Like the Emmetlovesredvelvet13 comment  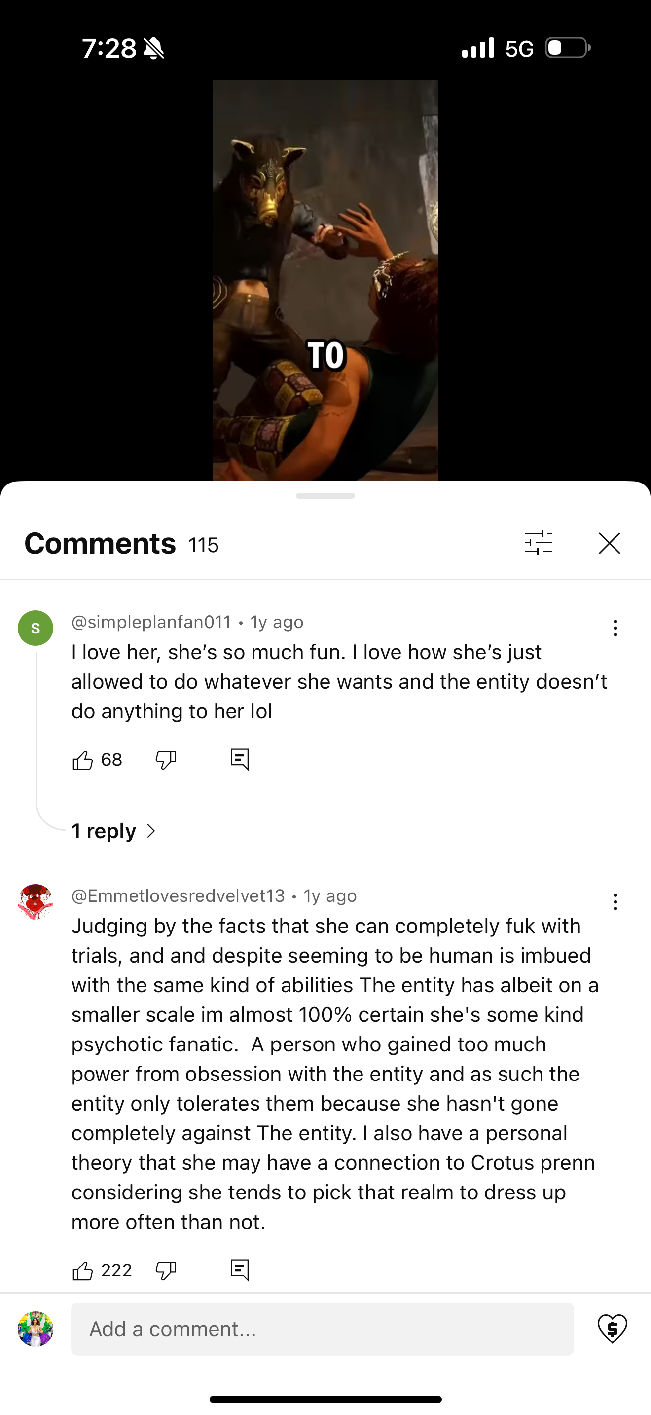(x=83, y=1270)
